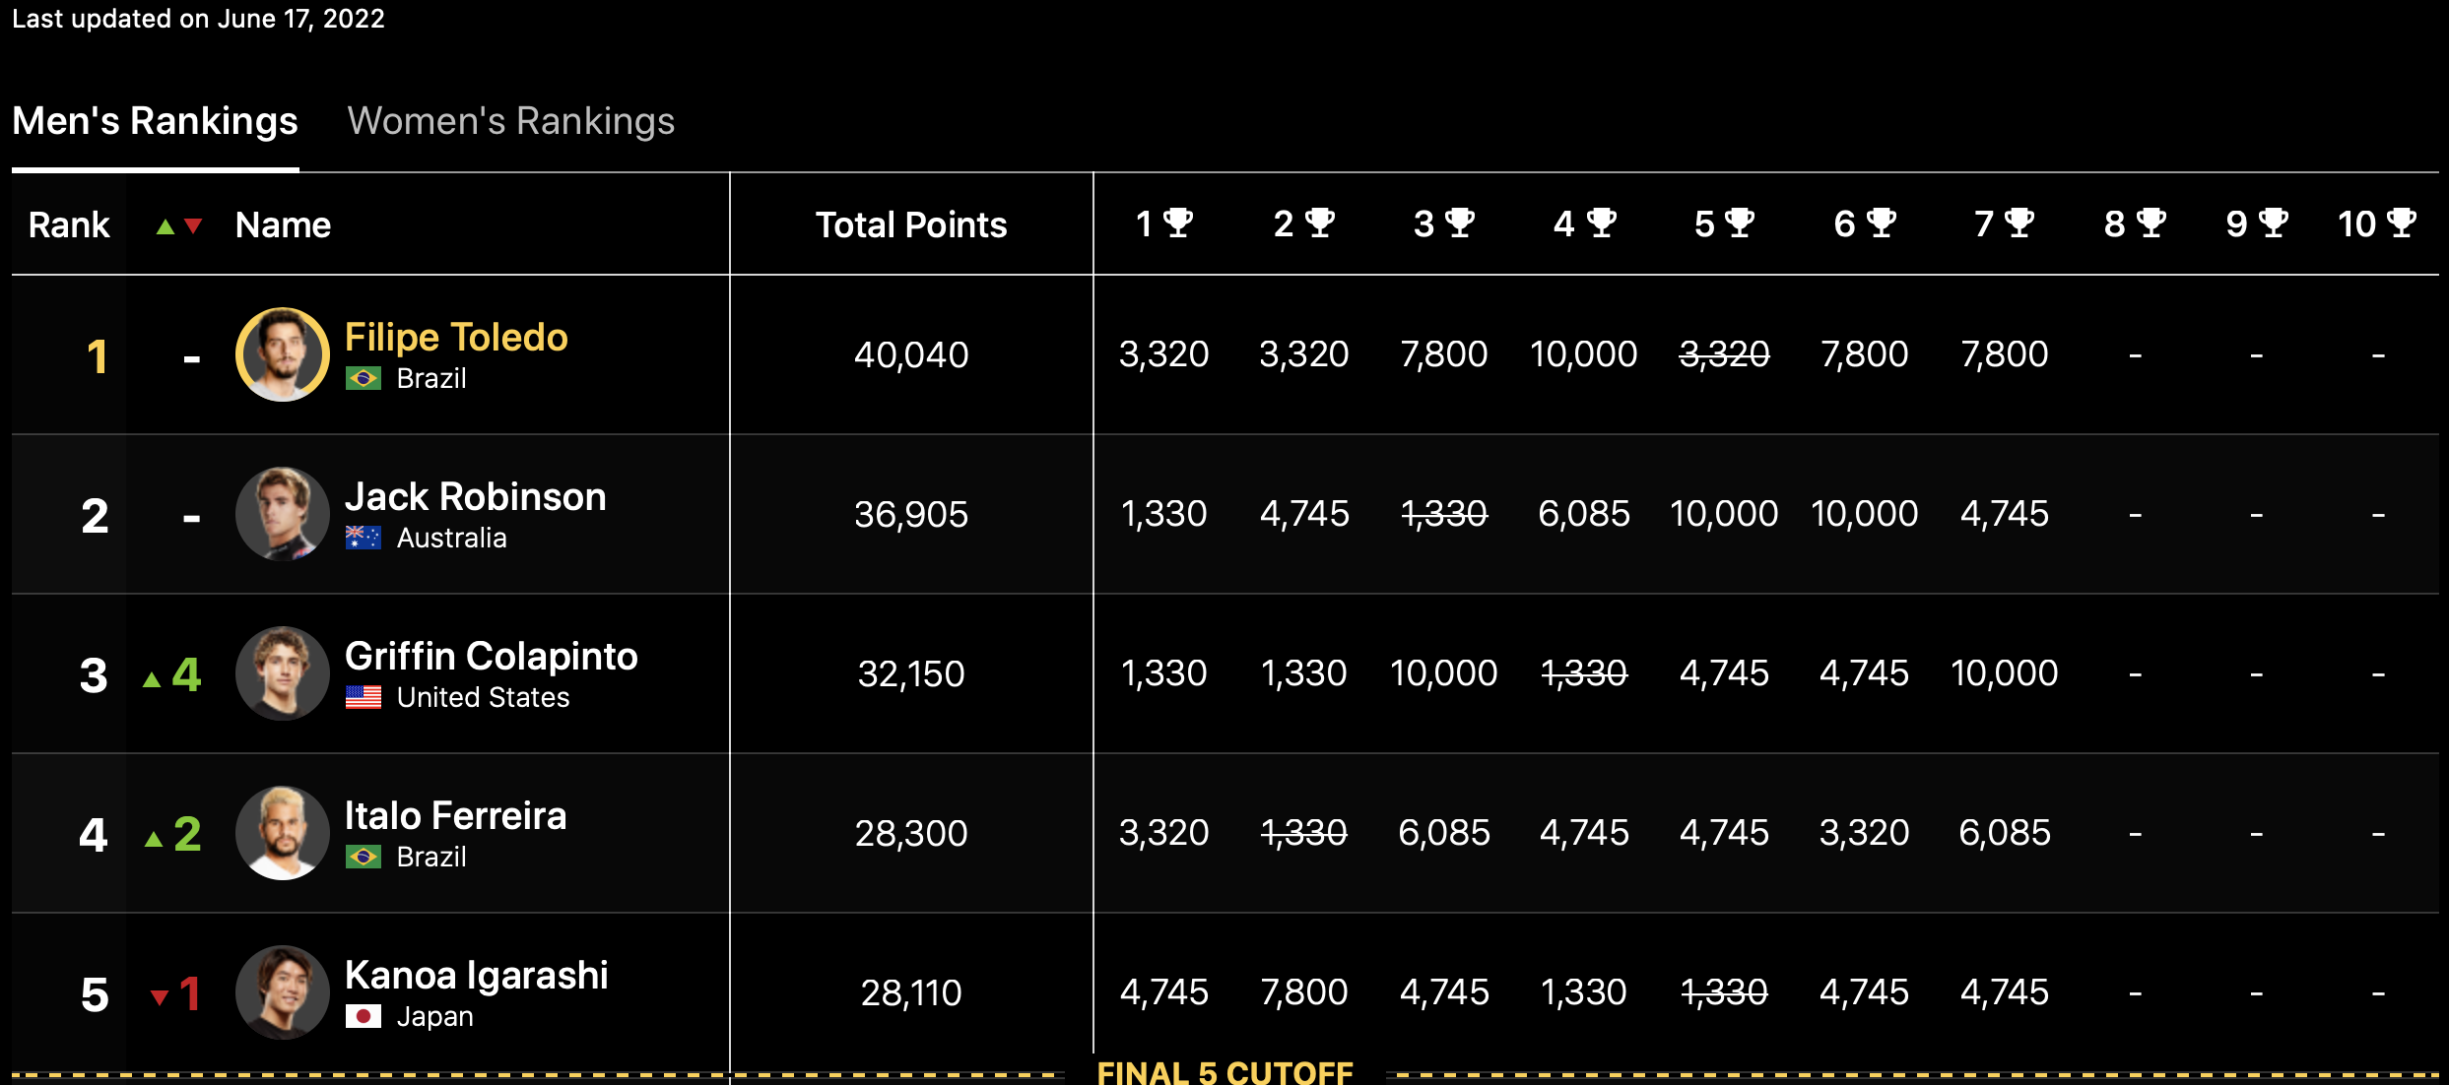Select the Men's Rankings tab
The height and width of the screenshot is (1085, 2449).
[155, 121]
